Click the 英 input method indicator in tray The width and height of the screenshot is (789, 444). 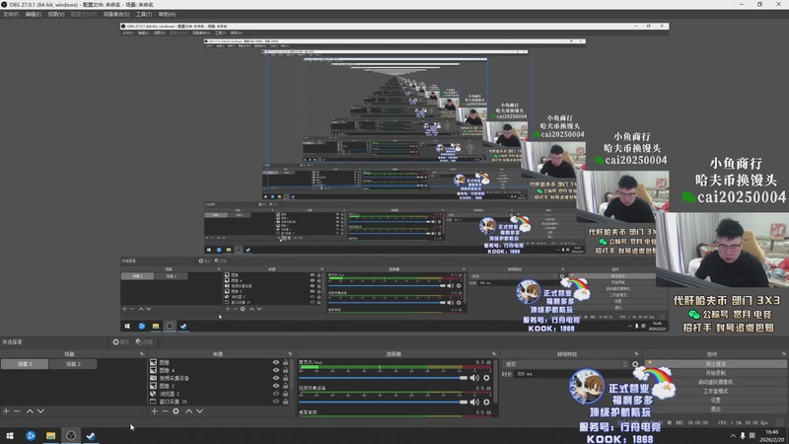point(753,436)
